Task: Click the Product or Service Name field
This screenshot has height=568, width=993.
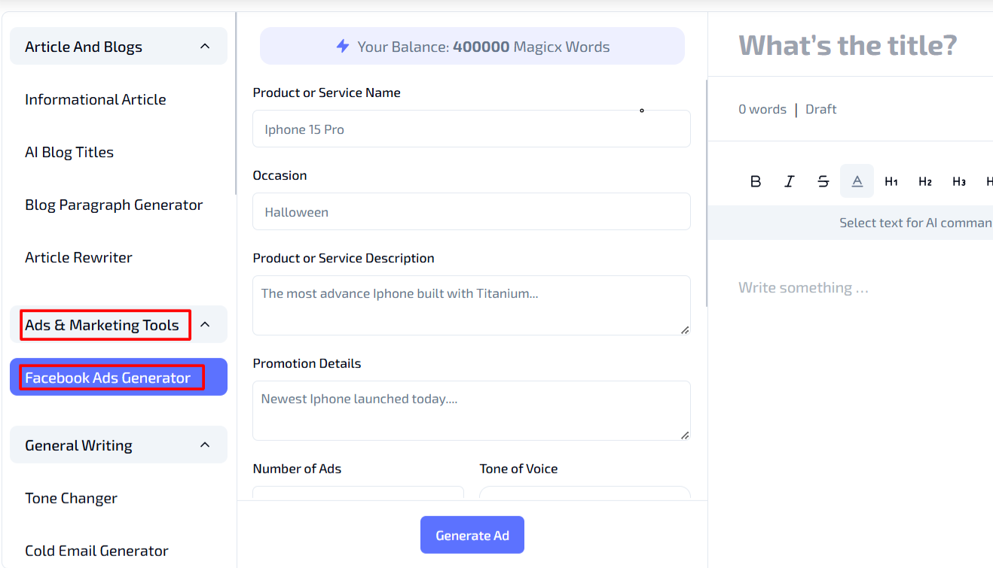Action: coord(472,129)
